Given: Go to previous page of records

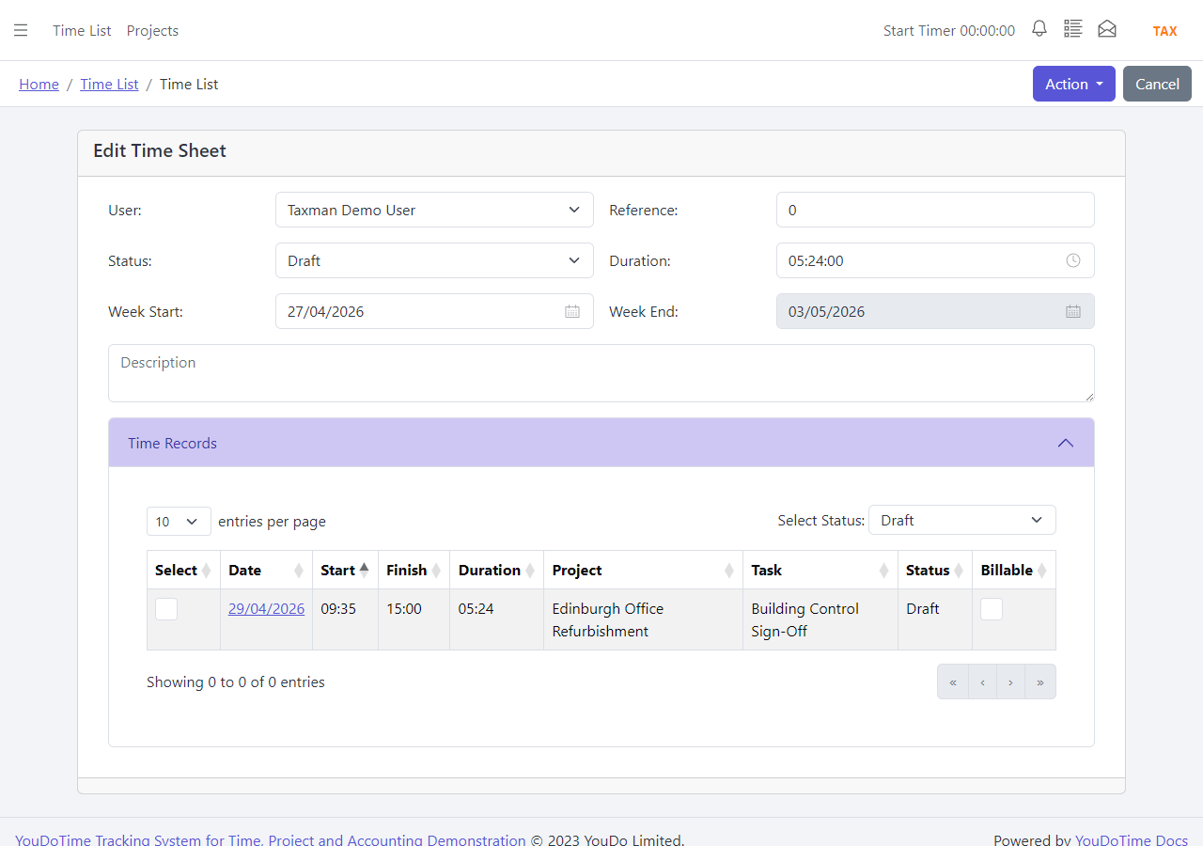Looking at the screenshot, I should pos(982,681).
